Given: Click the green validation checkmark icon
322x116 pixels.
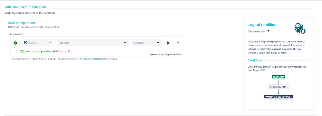Looking at the screenshot, I should pos(15,43).
